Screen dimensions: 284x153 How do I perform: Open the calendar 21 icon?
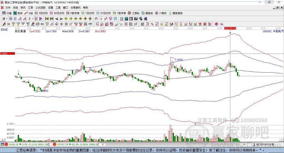pyautogui.click(x=121, y=19)
